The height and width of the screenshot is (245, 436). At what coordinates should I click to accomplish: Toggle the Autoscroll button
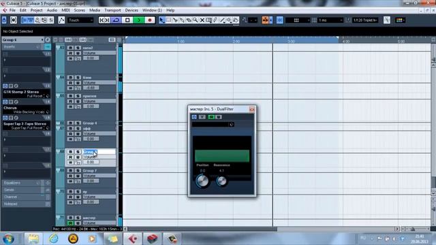(x=265, y=20)
